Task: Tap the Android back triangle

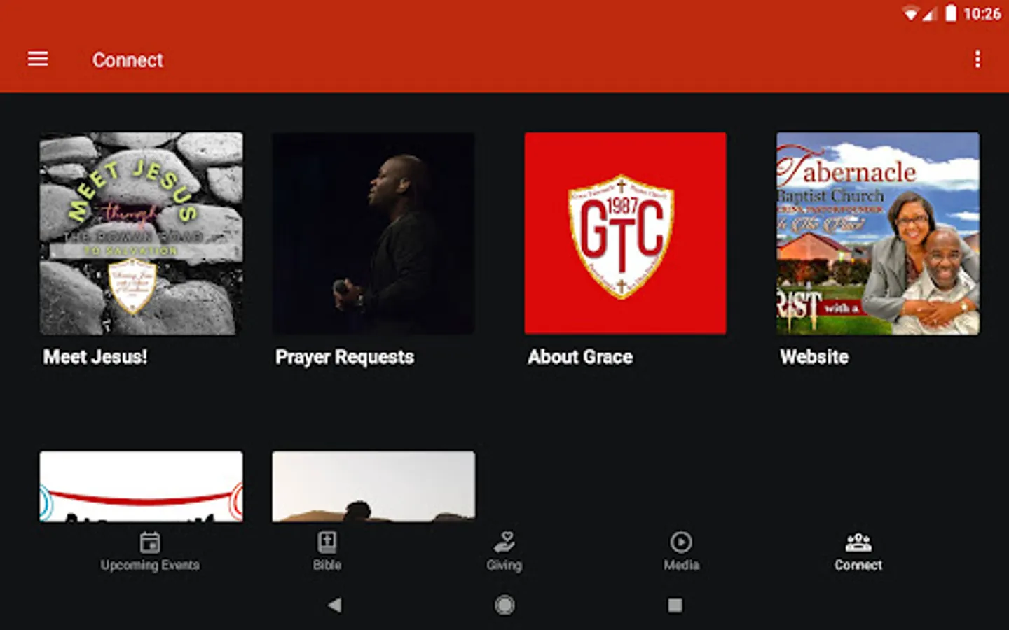Action: (x=335, y=605)
